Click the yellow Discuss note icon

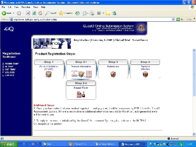pyautogui.click(x=108, y=13)
